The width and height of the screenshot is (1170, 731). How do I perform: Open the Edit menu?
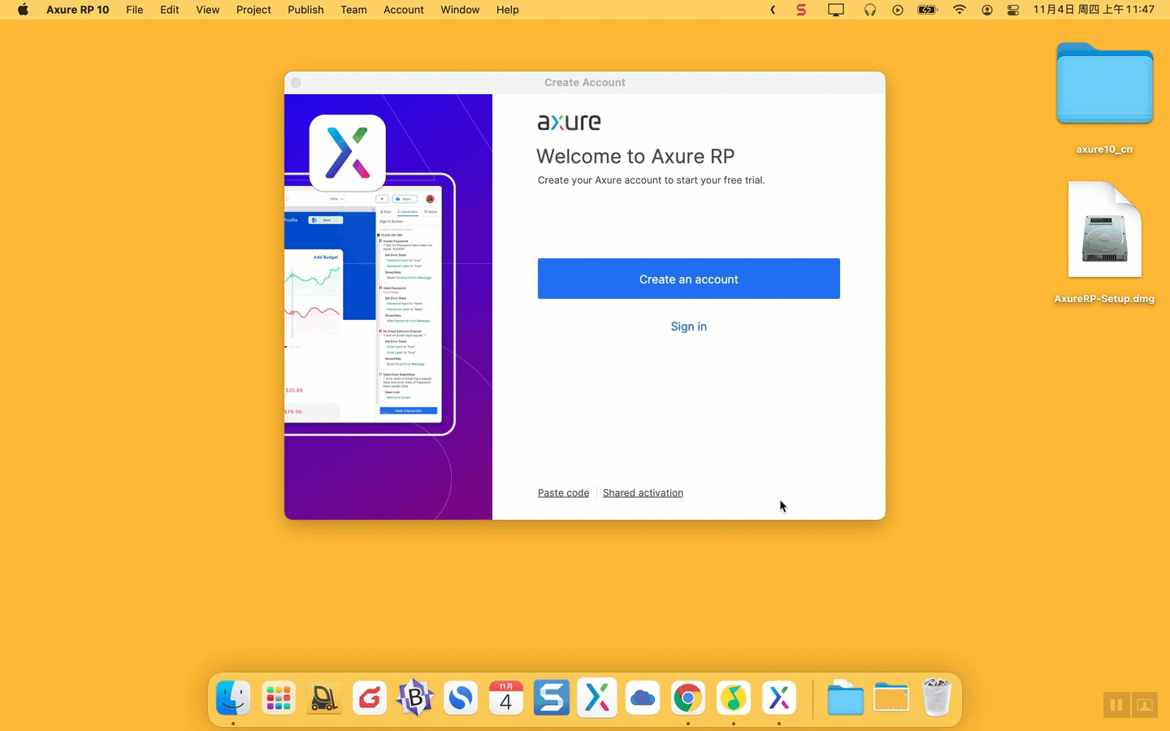coord(170,10)
